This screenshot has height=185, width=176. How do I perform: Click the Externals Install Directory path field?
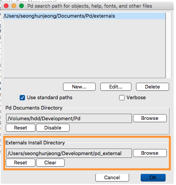pyautogui.click(x=69, y=153)
